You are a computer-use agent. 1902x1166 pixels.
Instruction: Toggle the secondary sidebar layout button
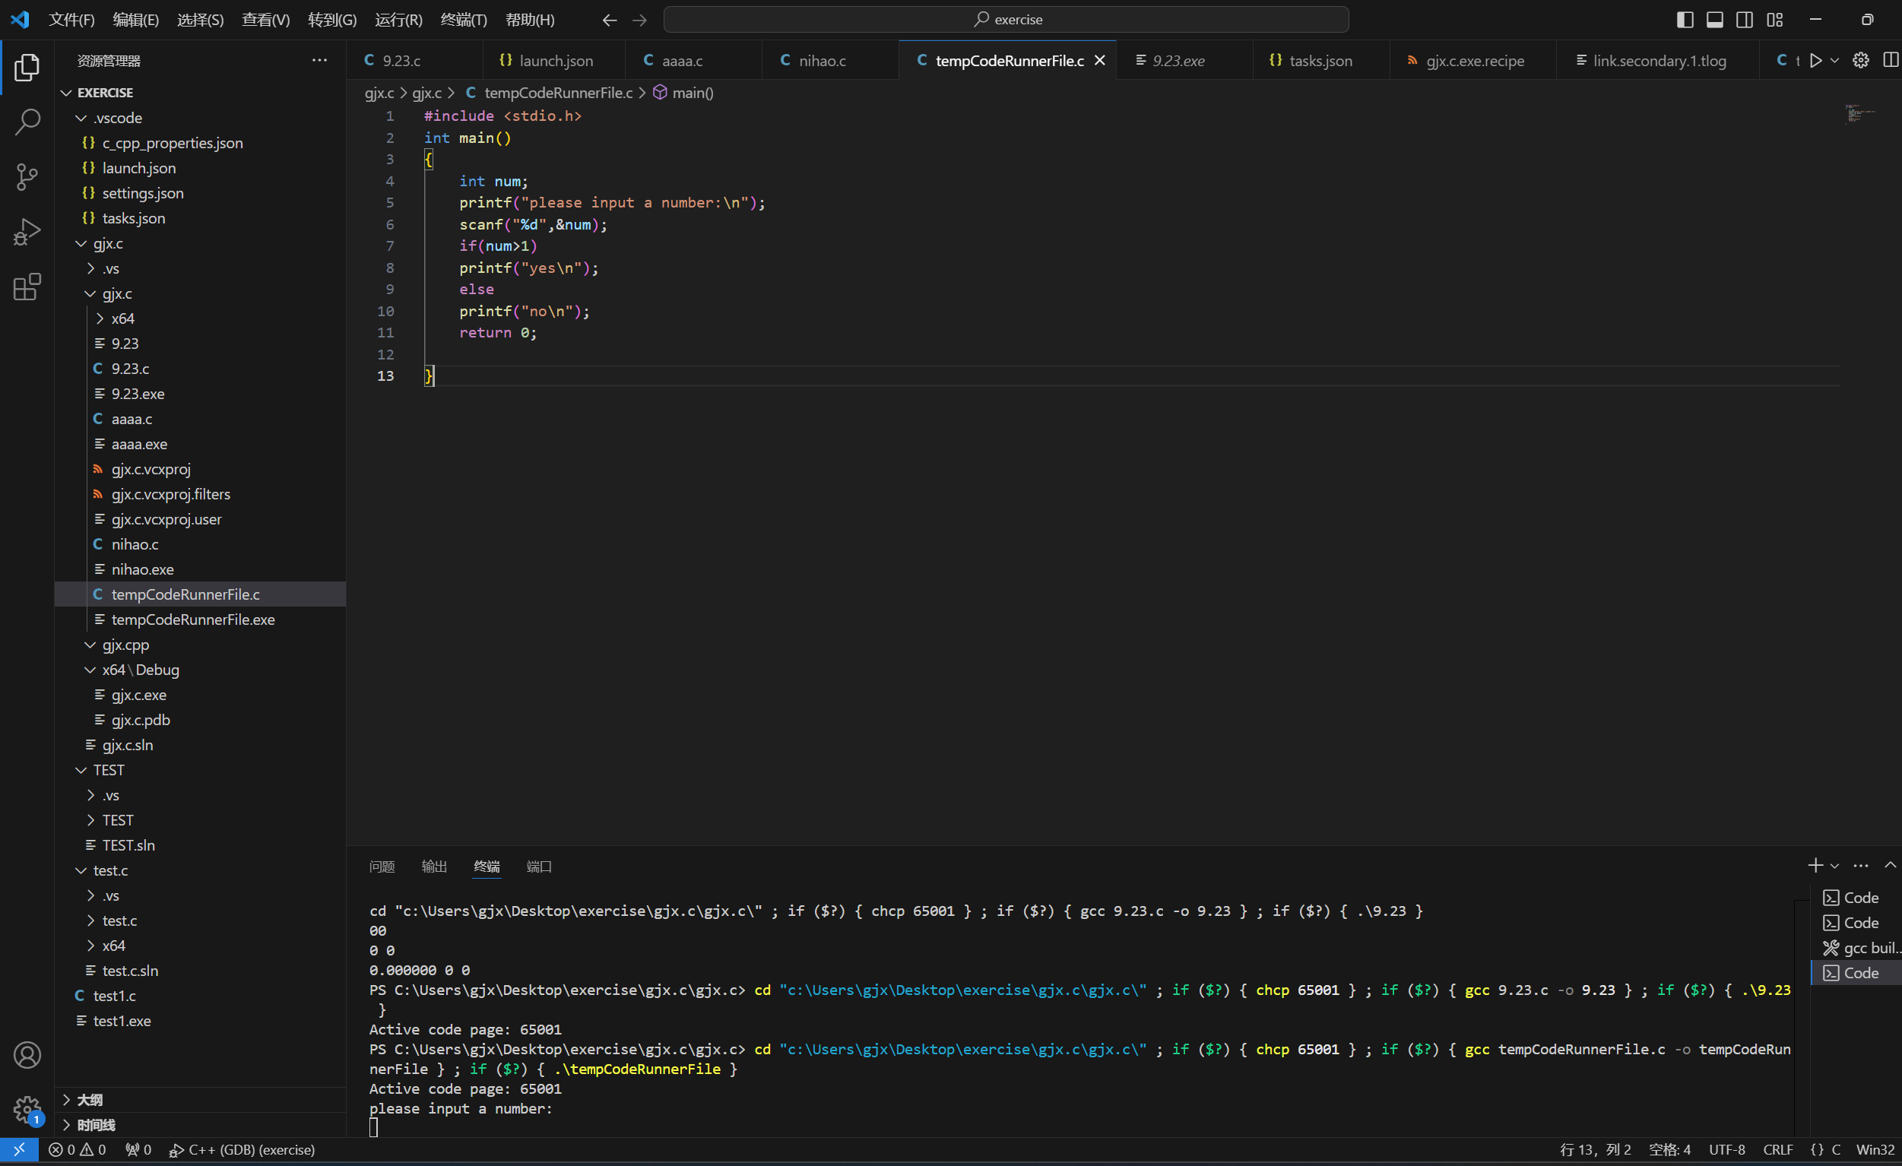[1745, 19]
